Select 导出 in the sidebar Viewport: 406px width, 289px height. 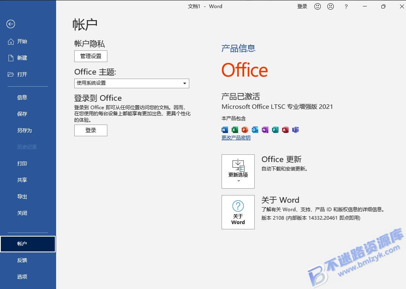[x=22, y=196]
